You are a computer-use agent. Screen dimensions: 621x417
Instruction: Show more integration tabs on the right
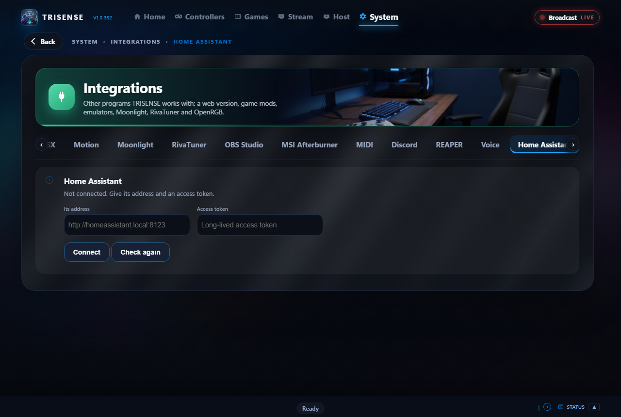coord(573,144)
